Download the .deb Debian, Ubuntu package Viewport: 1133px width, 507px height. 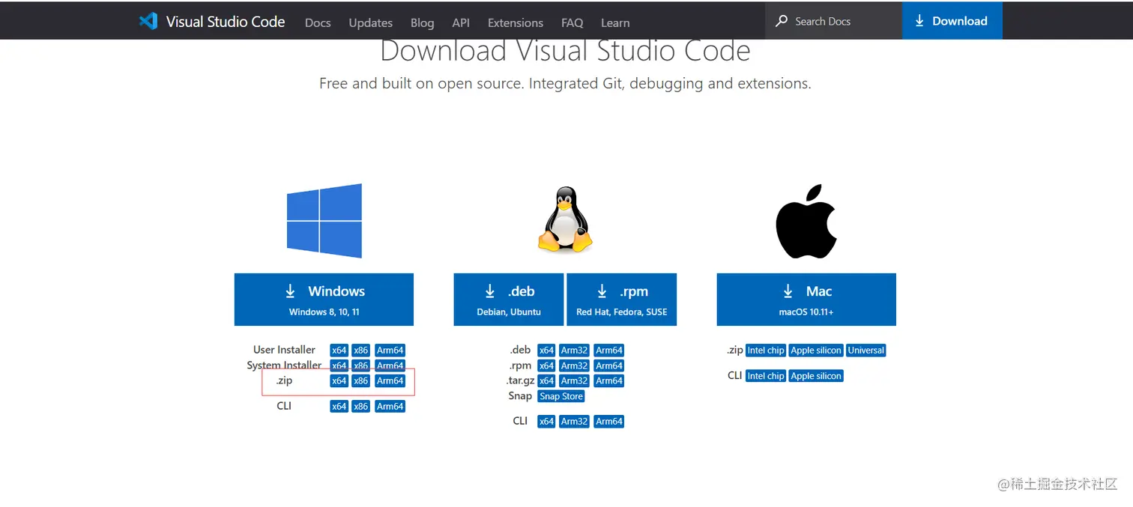click(x=509, y=300)
